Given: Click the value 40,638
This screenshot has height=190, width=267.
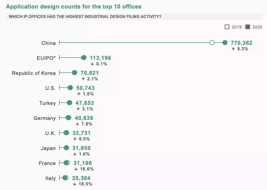Looking at the screenshot, I should 84,118.
